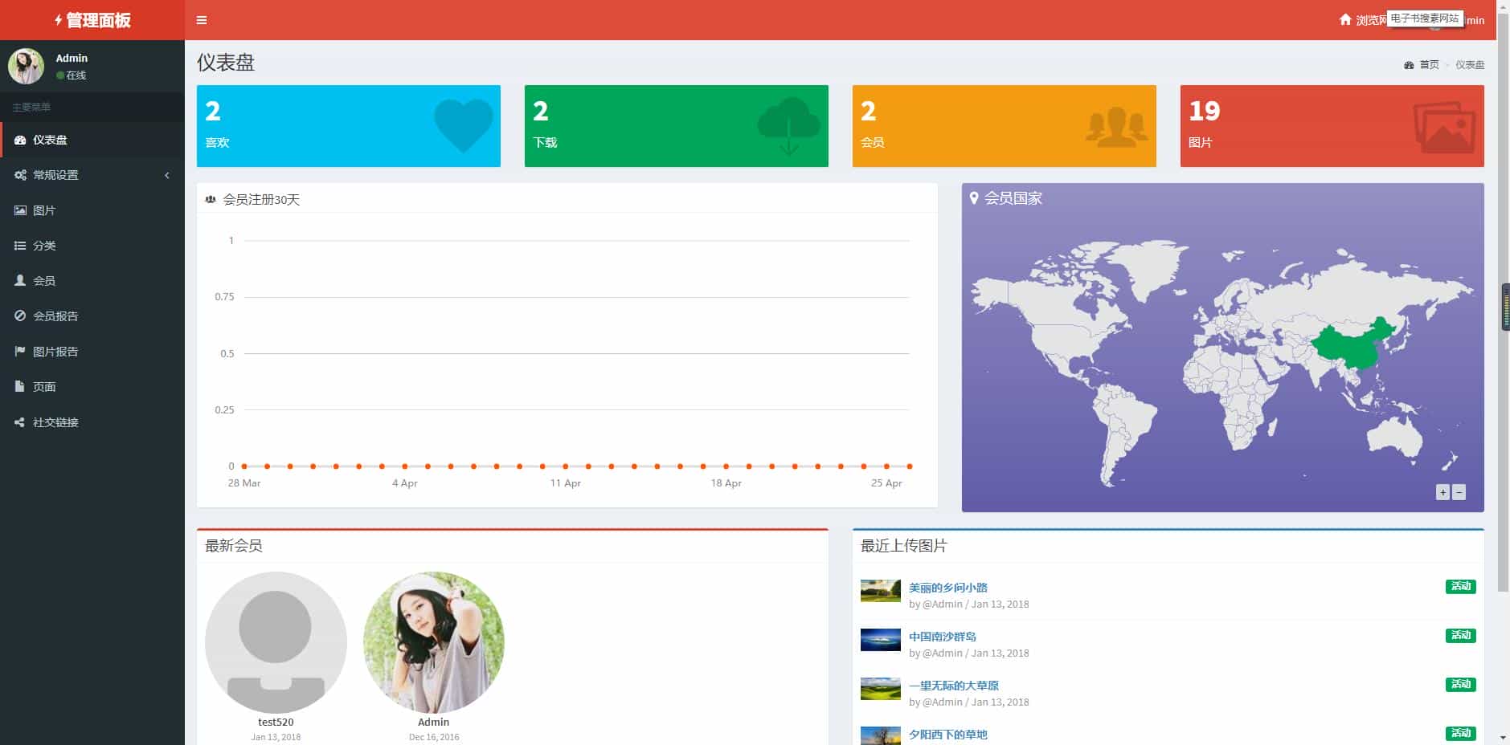Click the 最近上传图片 panel heading
The image size is (1510, 745).
pyautogui.click(x=904, y=546)
